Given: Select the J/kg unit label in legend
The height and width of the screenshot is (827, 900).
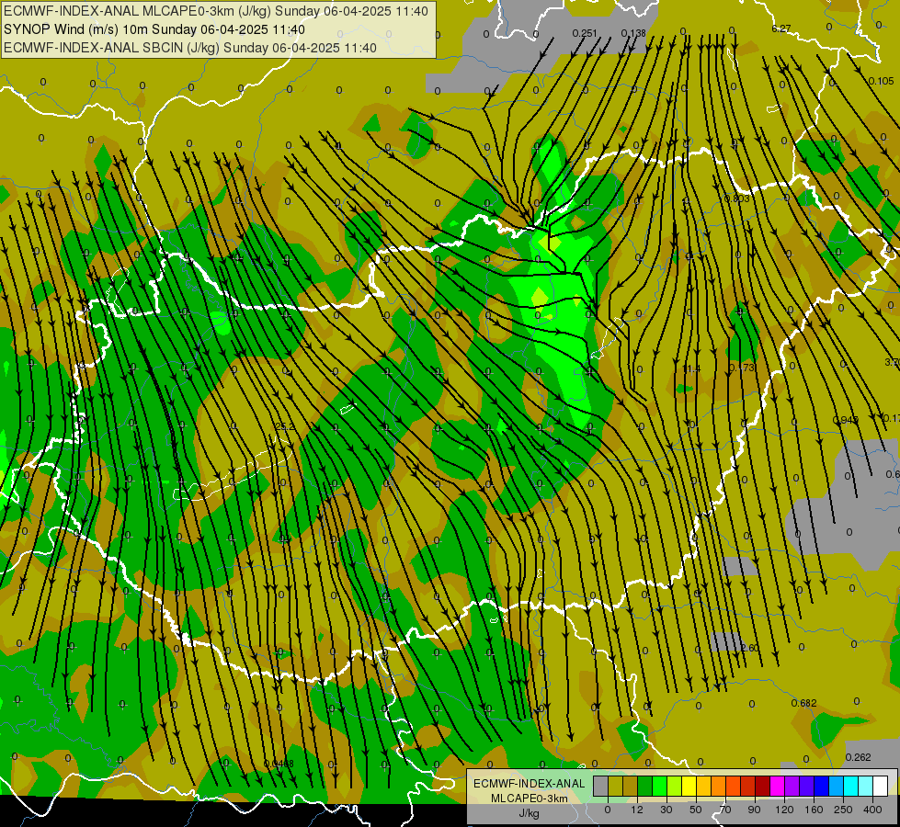Looking at the screenshot, I should tap(530, 812).
